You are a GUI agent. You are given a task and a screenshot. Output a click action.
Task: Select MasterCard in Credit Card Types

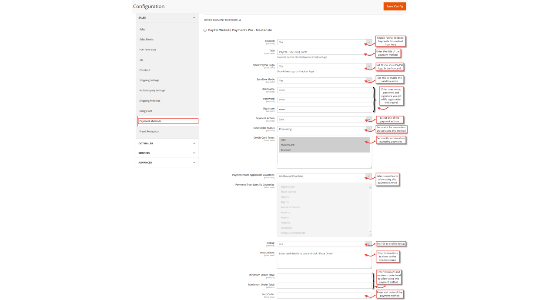pyautogui.click(x=325, y=145)
